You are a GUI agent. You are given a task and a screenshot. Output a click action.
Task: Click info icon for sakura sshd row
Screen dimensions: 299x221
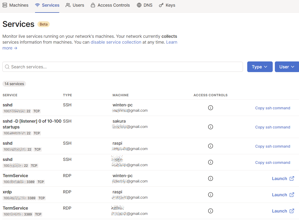coord(211,127)
